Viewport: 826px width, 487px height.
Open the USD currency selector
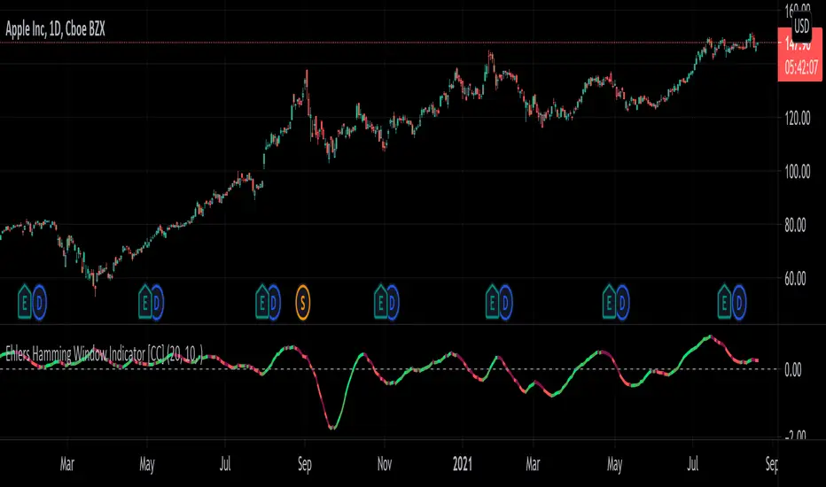click(802, 26)
